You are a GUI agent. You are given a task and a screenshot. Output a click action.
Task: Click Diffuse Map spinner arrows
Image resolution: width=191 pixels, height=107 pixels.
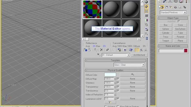115,79
